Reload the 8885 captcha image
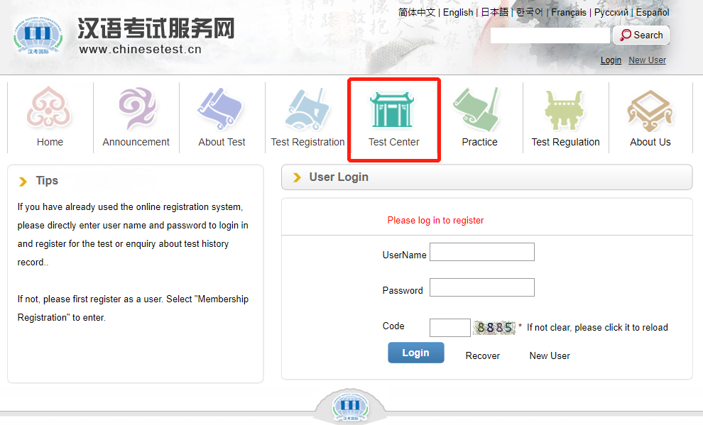703x425 pixels. tap(495, 327)
